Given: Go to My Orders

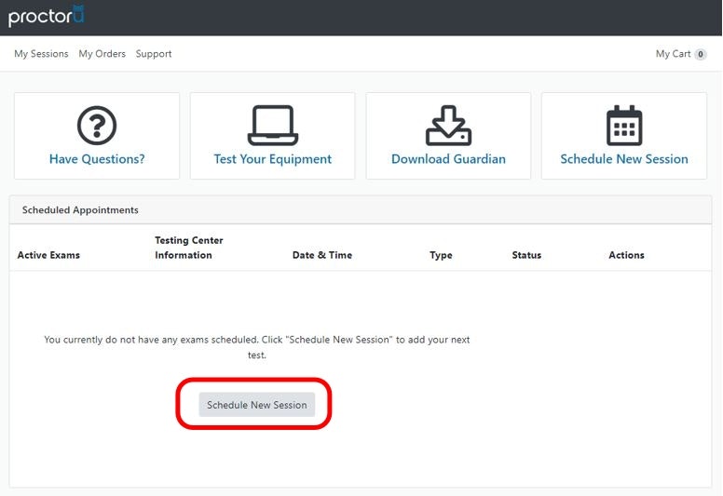Looking at the screenshot, I should [102, 54].
